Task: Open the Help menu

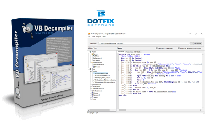Action: coord(104,37)
